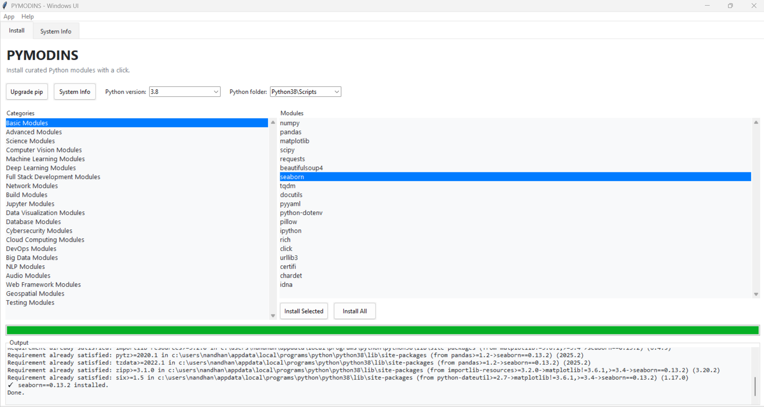
Task: Select the numpy module
Action: pyautogui.click(x=290, y=123)
